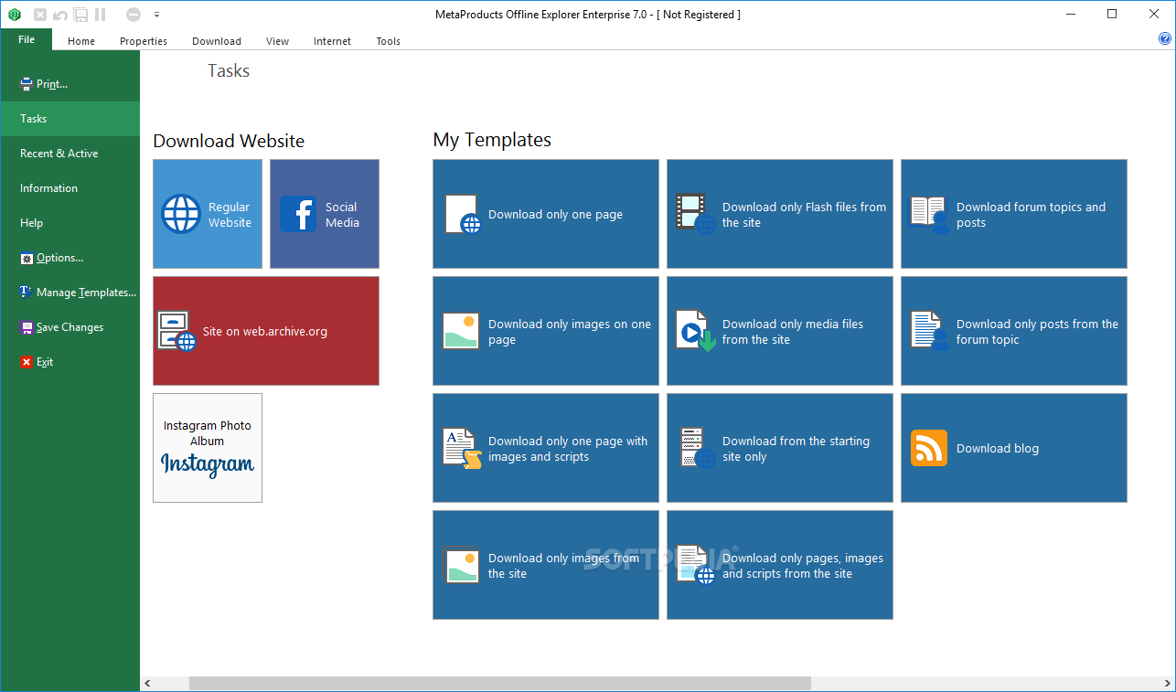Open Information in the sidebar
Viewport: 1176px width, 692px height.
70,188
